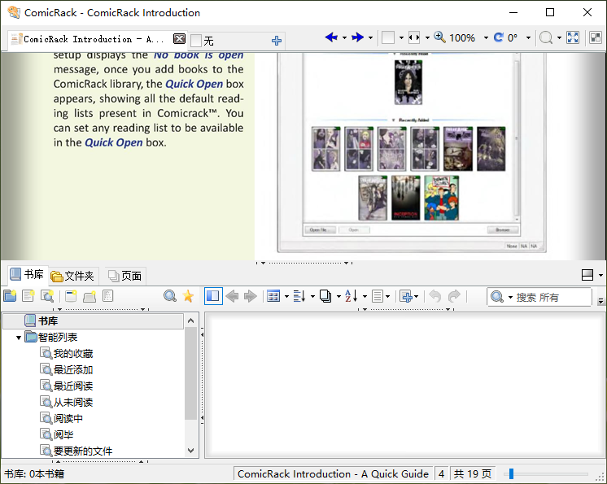The image size is (607, 484).
Task: Click the search scope magnifier icon
Action: (496, 297)
